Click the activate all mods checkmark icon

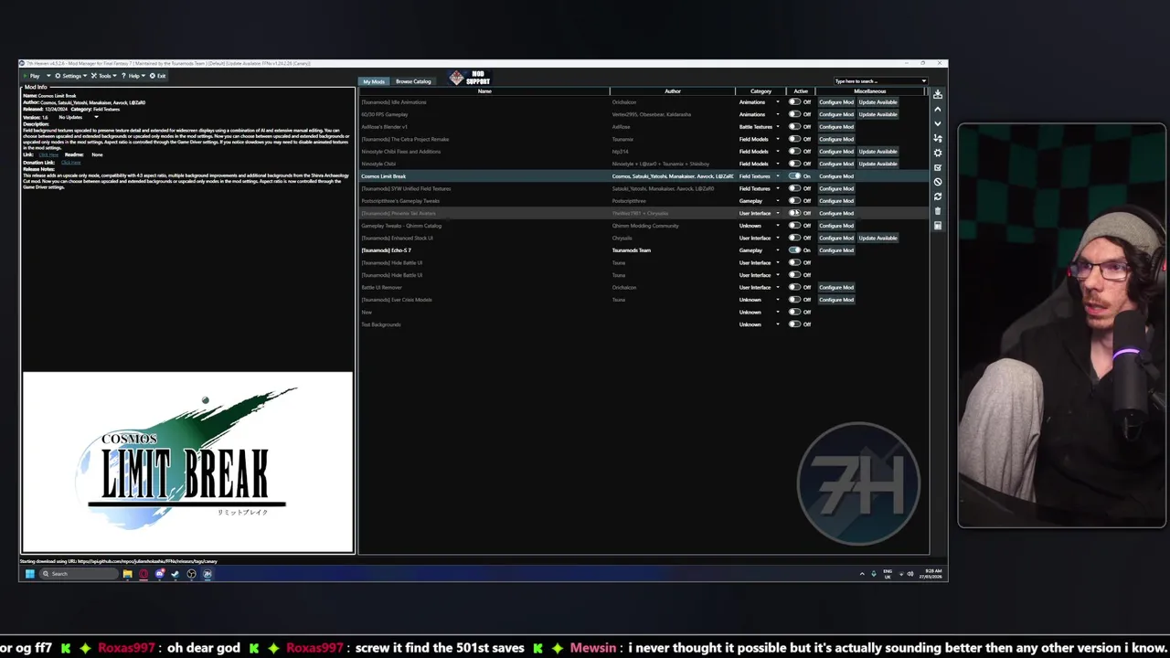coord(938,167)
